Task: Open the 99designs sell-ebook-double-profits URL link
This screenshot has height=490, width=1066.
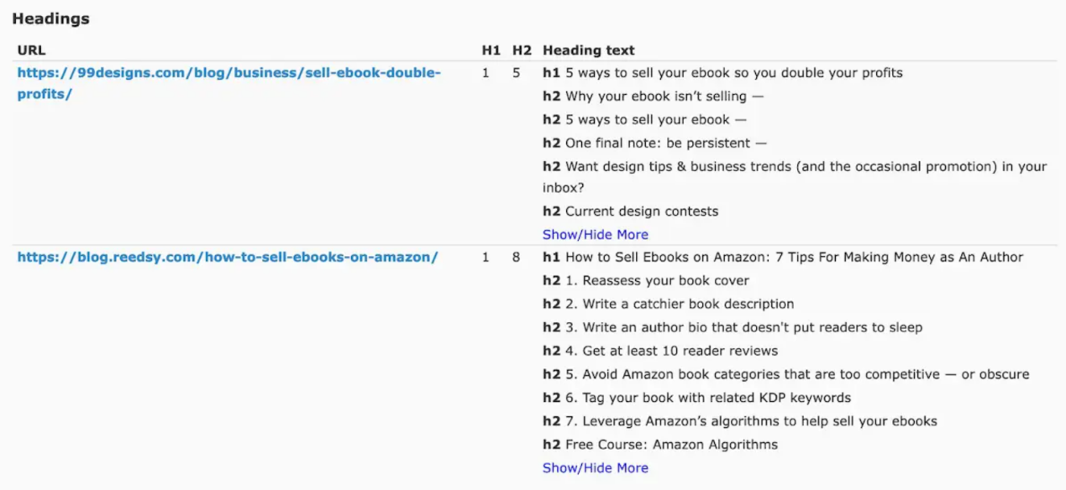Action: (x=228, y=73)
